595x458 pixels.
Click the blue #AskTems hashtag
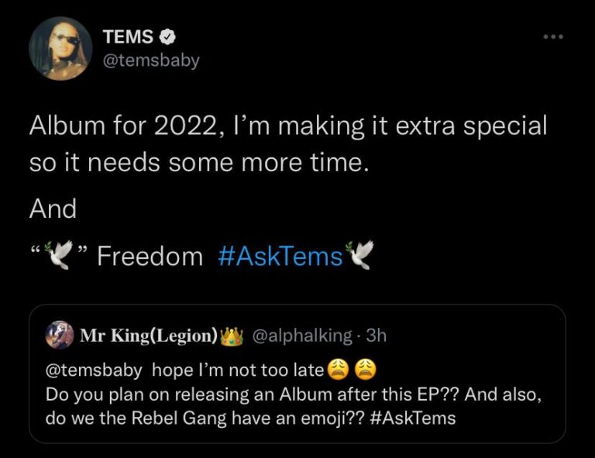tap(280, 257)
